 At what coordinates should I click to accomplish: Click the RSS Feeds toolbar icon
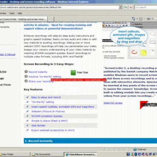(x=141, y=19)
